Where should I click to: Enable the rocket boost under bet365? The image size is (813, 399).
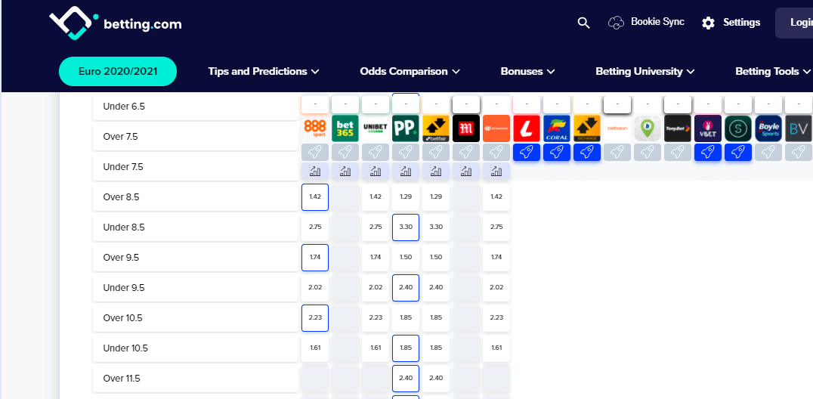click(345, 152)
